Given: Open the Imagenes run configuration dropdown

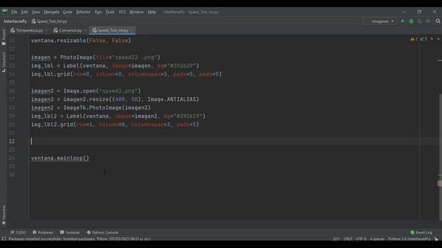Looking at the screenshot, I should coord(381,21).
